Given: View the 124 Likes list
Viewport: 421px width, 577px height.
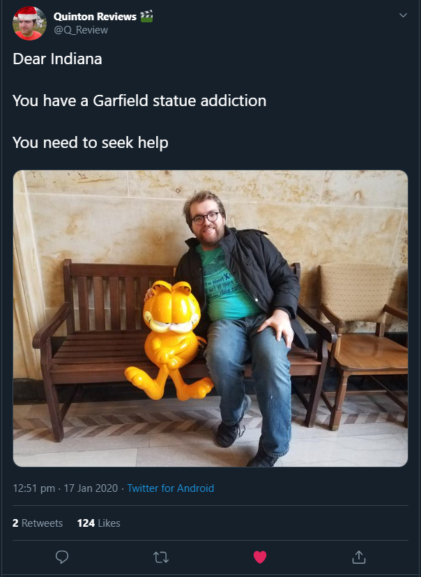Looking at the screenshot, I should click(x=98, y=523).
